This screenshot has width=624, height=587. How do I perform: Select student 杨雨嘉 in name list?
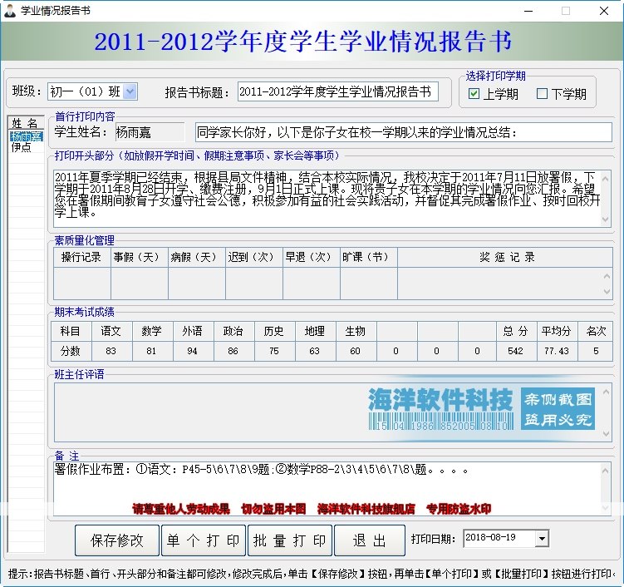(x=27, y=136)
